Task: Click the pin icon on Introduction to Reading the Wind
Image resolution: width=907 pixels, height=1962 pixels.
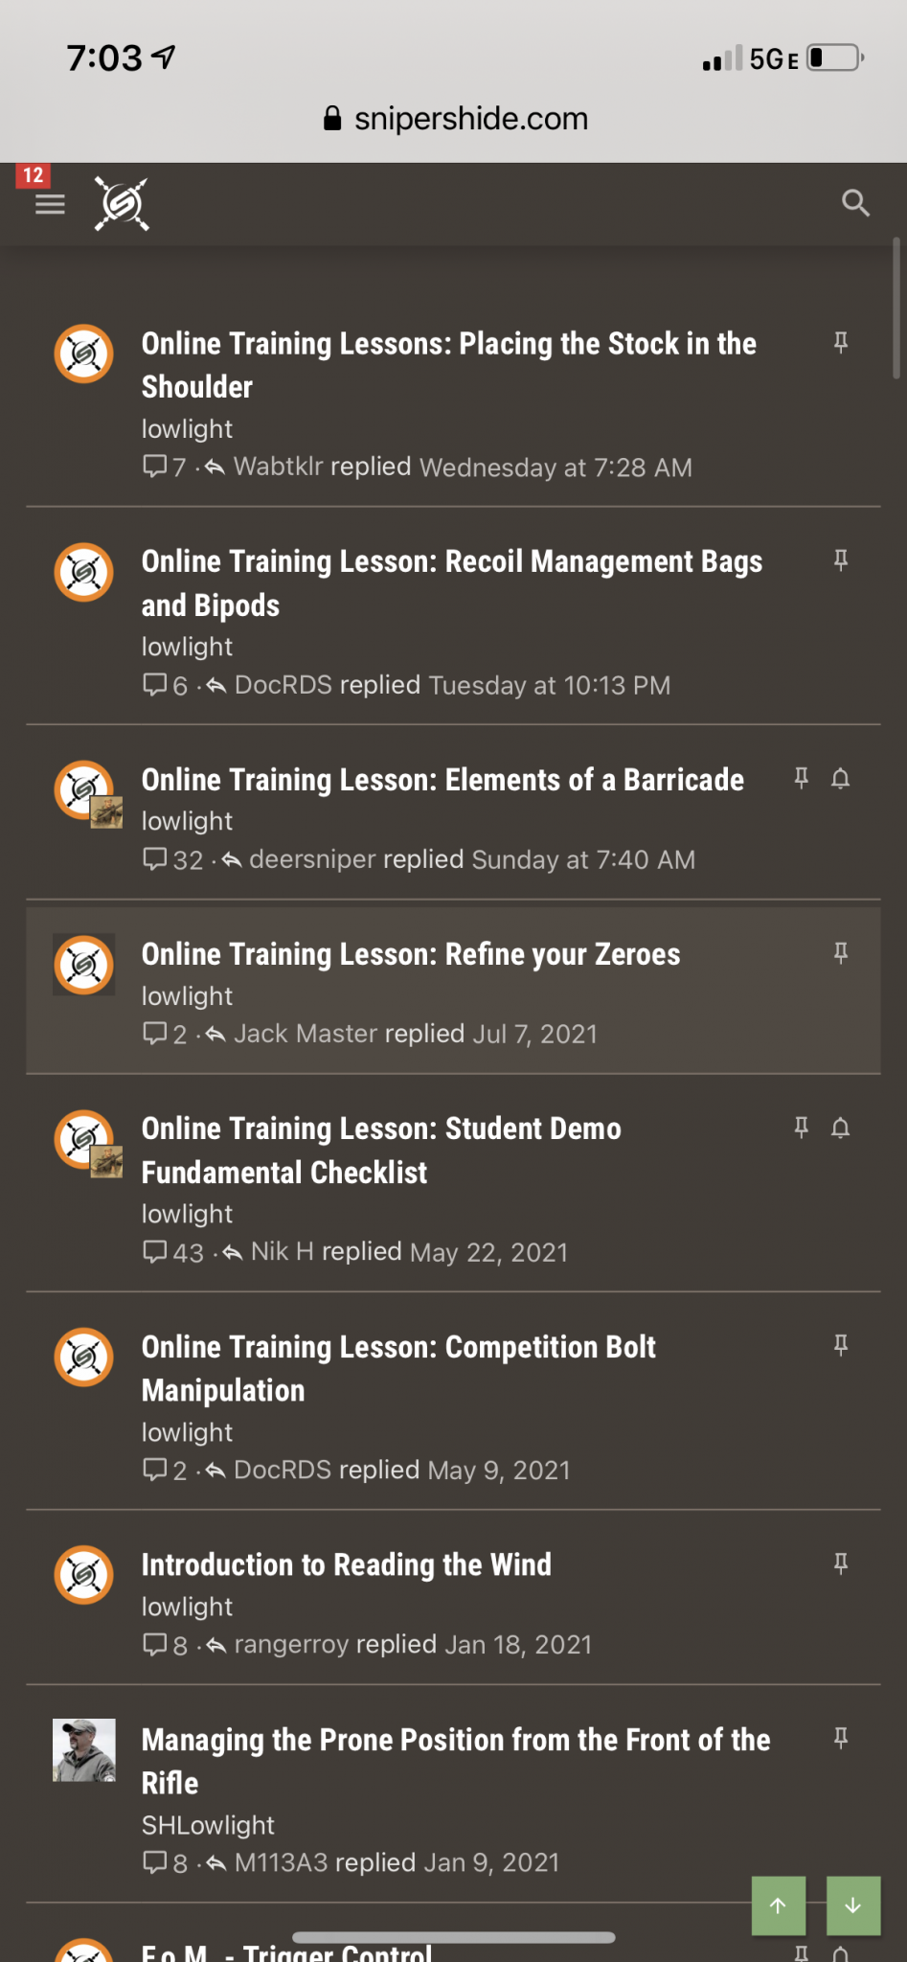Action: click(841, 1563)
